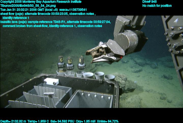
Task: Select sample-reference T946-R1
Action: [47, 22]
